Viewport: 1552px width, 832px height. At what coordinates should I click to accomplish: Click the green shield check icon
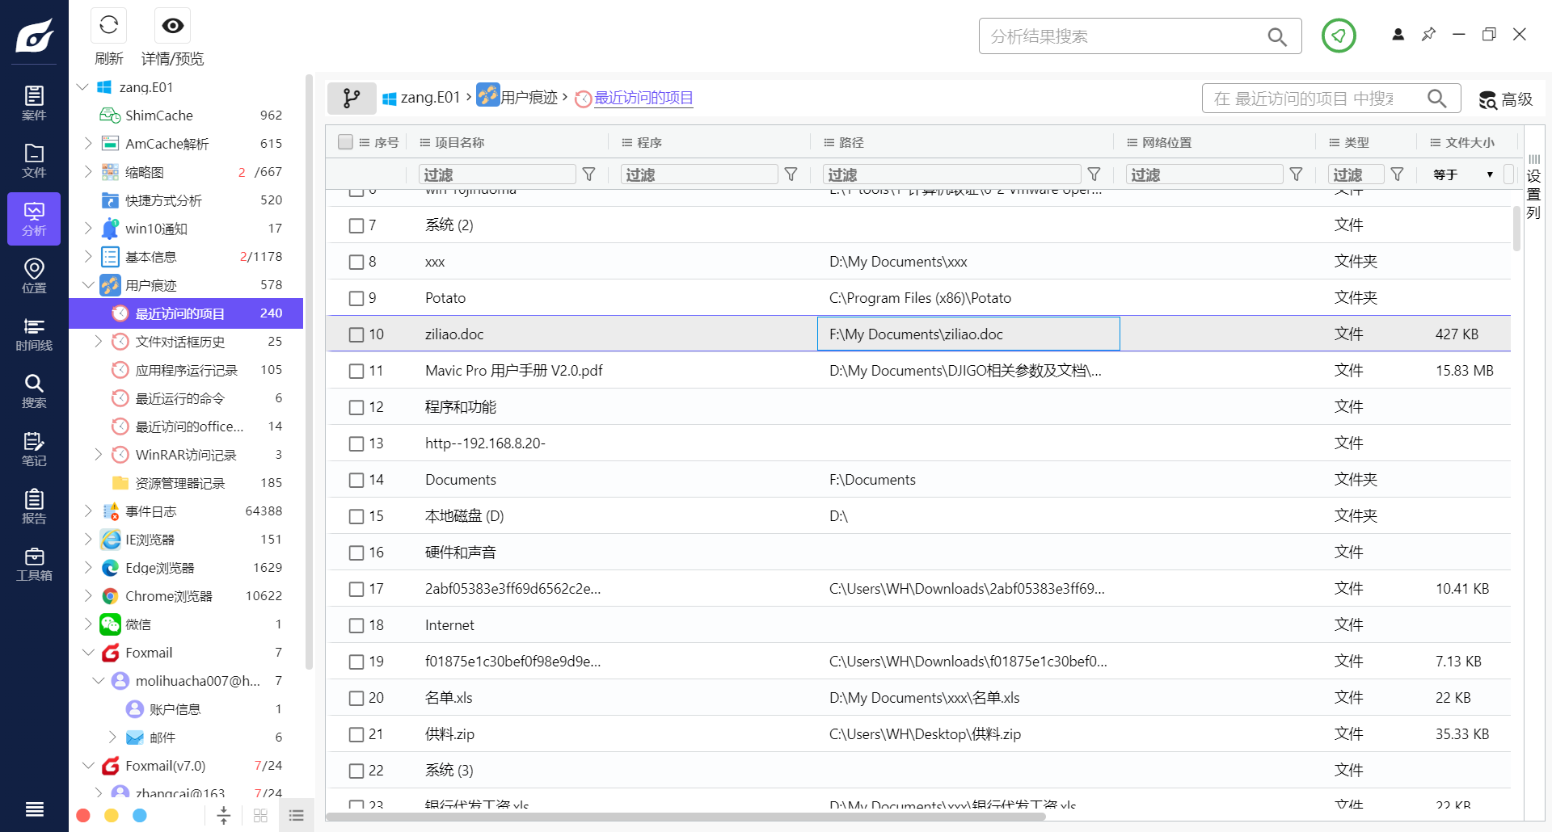(1339, 36)
